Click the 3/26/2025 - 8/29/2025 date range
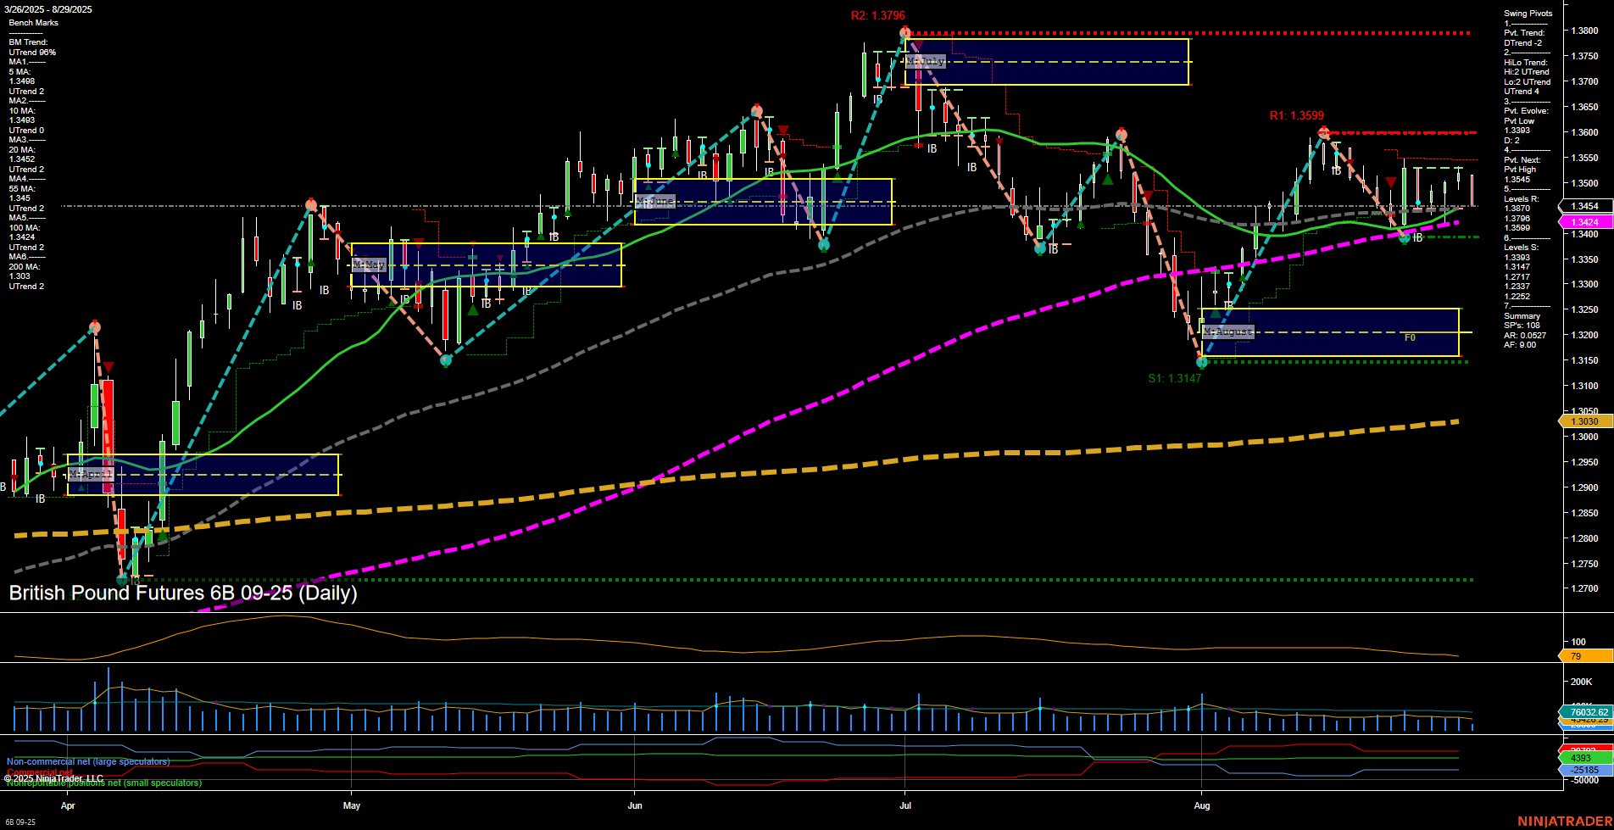 click(x=48, y=9)
